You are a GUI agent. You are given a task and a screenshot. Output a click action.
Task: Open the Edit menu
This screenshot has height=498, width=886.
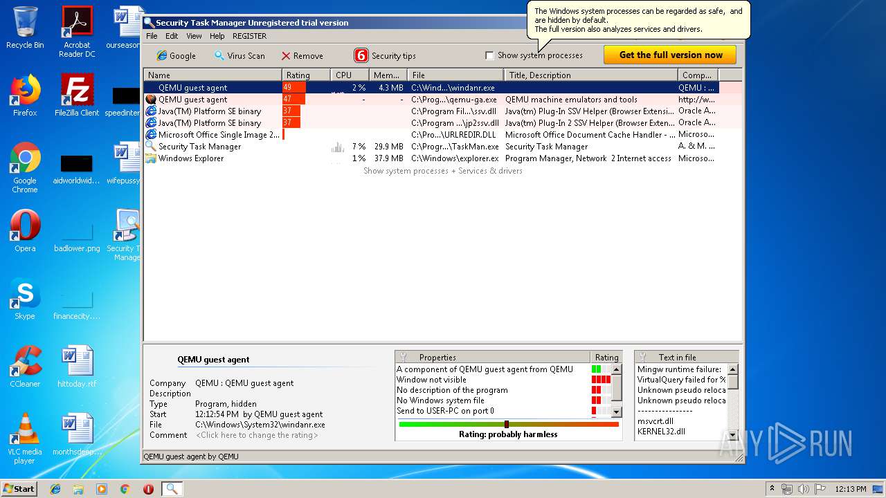(172, 36)
